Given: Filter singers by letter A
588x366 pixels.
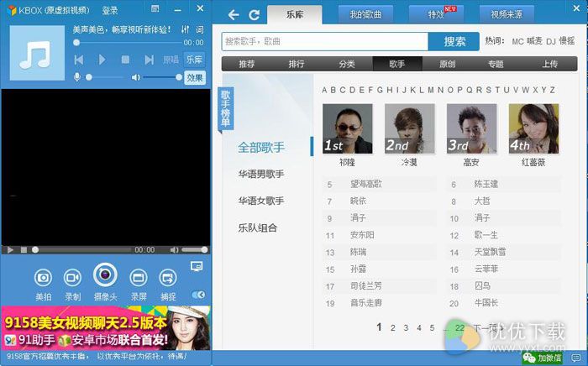Looking at the screenshot, I should point(324,90).
